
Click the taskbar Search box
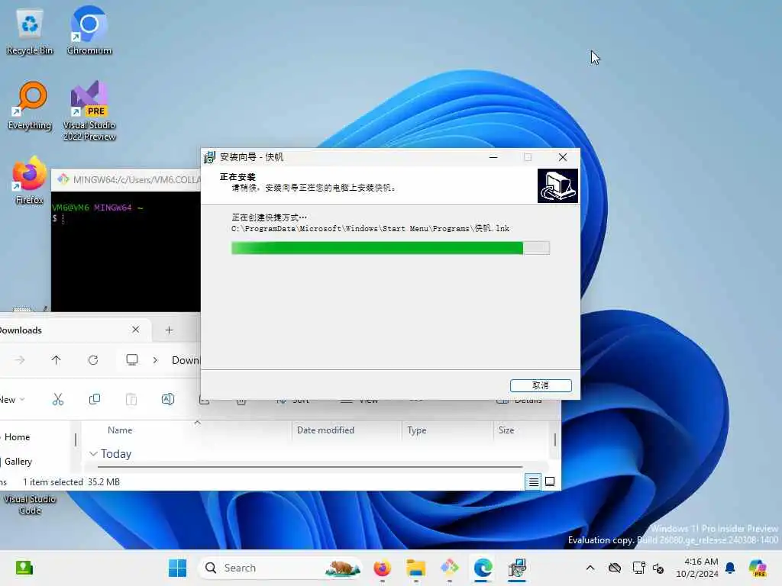coord(280,568)
